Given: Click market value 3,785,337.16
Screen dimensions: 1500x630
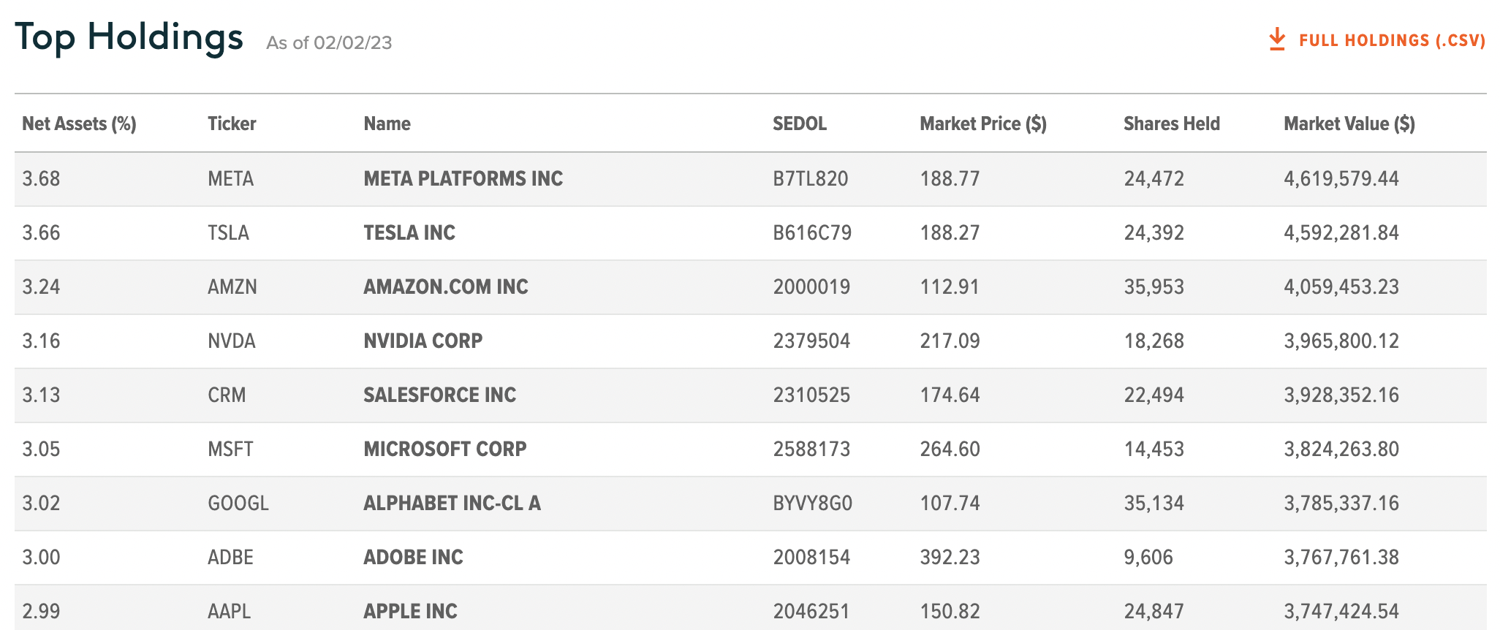Looking at the screenshot, I should coord(1341,503).
